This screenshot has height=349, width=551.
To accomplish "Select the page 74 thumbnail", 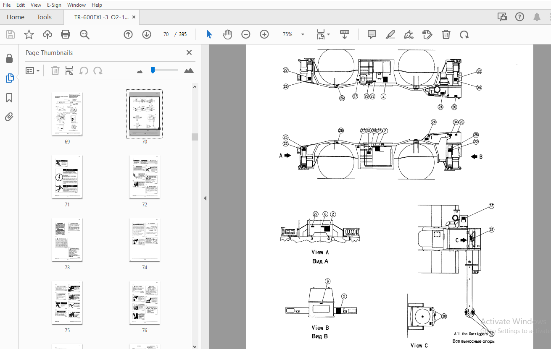I will [145, 240].
